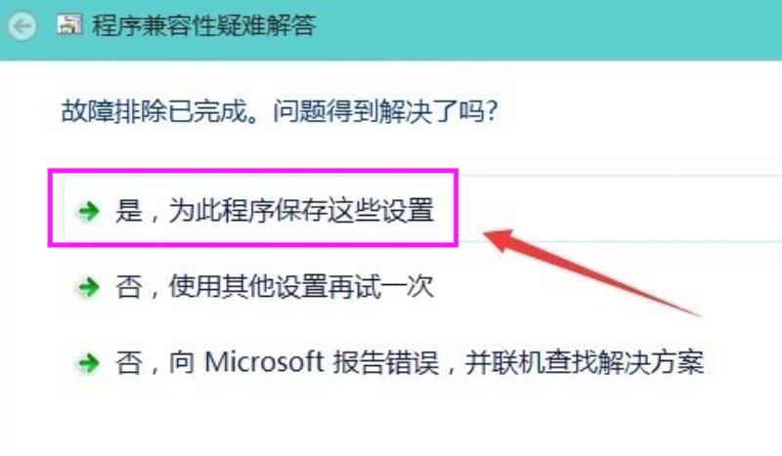
Task: Click the 程序兼容性疑难解答 window title
Action: click(204, 25)
